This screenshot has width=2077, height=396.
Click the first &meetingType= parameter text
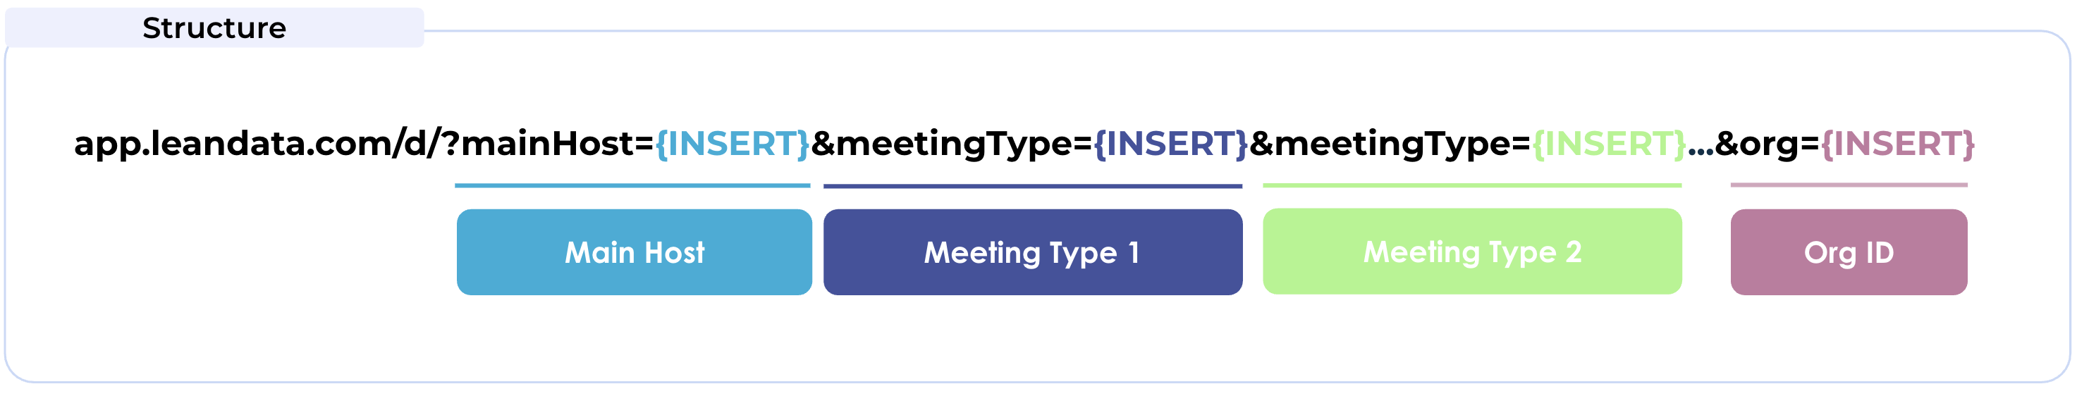951,144
